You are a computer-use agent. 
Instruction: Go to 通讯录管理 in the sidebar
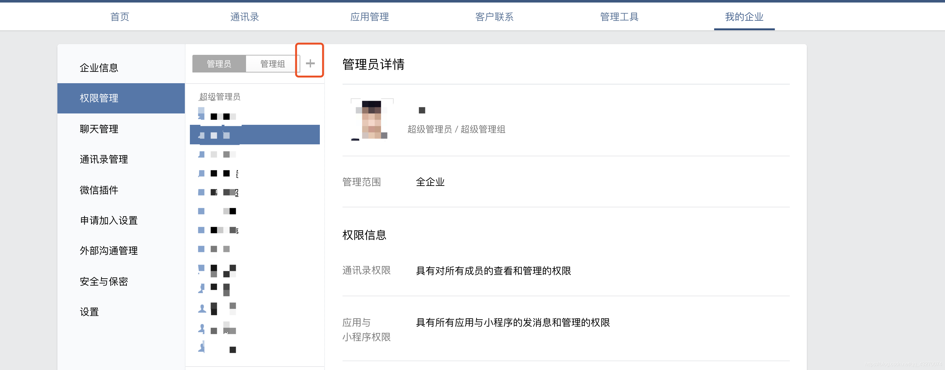104,159
